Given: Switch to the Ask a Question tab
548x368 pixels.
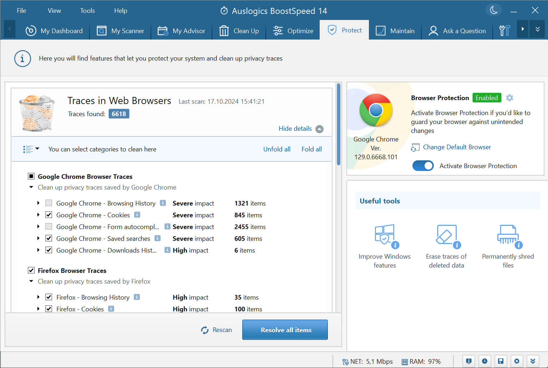Looking at the screenshot, I should [457, 31].
